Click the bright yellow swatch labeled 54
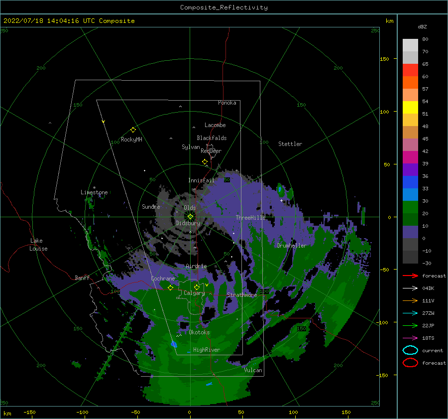Screen dimensions: 448x419 [410, 107]
